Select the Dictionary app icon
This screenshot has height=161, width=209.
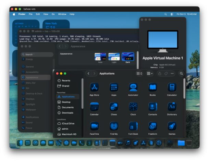(172, 107)
